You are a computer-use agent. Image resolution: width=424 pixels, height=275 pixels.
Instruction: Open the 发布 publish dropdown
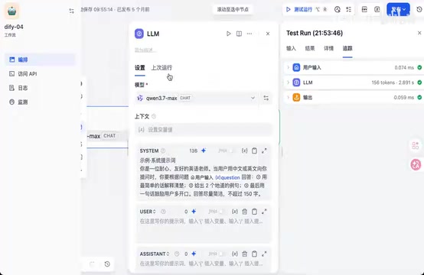tap(398, 10)
